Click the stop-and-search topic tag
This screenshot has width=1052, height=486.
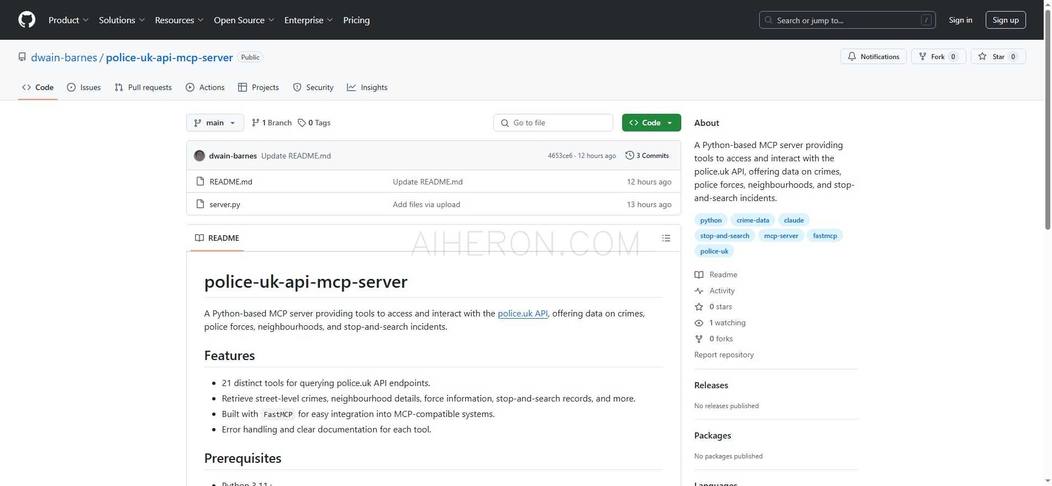pyautogui.click(x=724, y=236)
